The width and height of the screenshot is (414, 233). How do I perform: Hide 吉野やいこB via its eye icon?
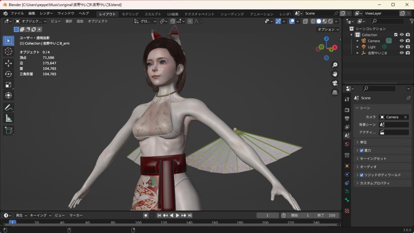pos(401,53)
